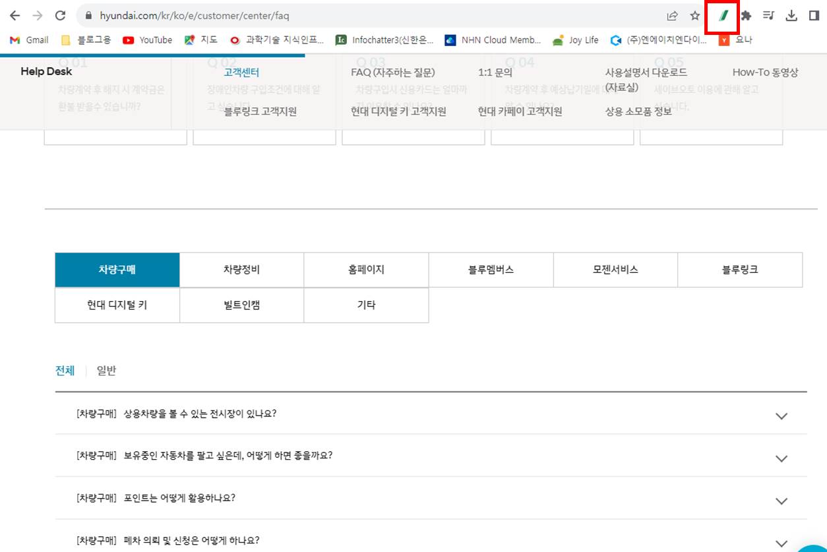827x552 pixels.
Task: Select the 홈페이지 category tab
Action: [x=367, y=270]
